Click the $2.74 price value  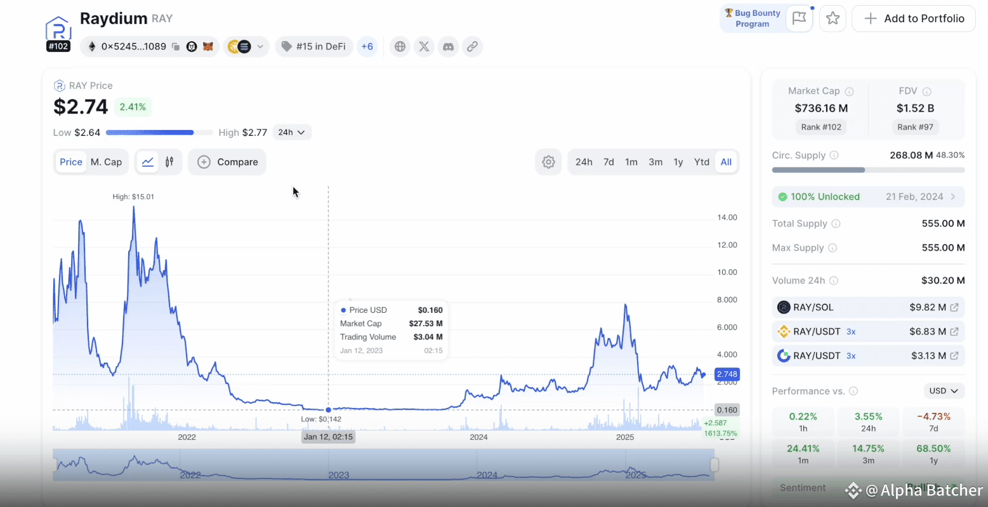81,107
